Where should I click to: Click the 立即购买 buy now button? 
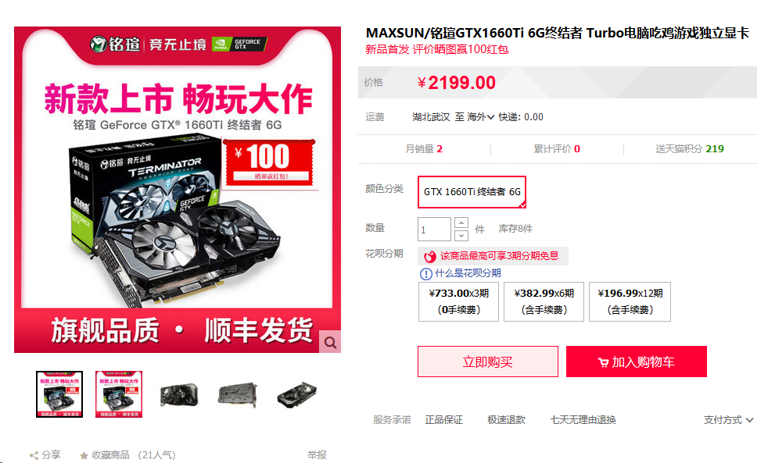[x=488, y=361]
